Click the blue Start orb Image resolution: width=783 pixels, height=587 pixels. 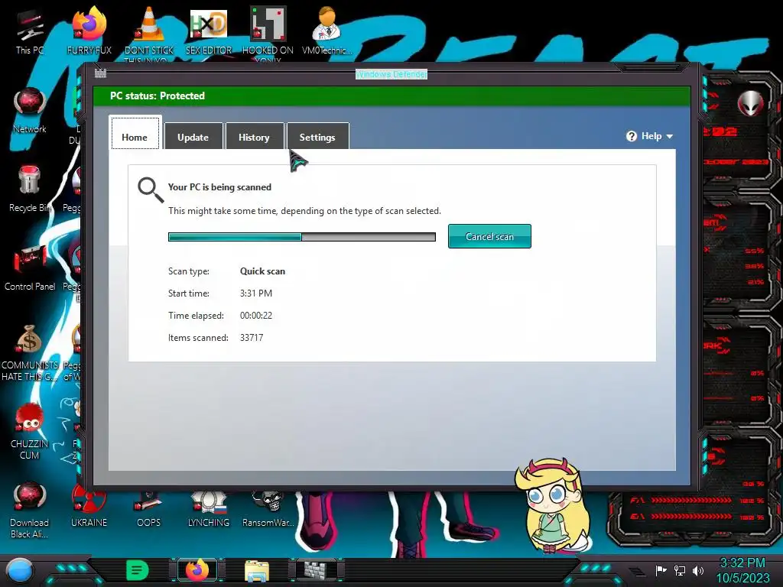(19, 571)
